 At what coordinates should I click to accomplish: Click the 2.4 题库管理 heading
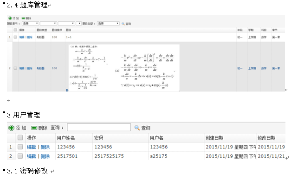click(x=27, y=5)
